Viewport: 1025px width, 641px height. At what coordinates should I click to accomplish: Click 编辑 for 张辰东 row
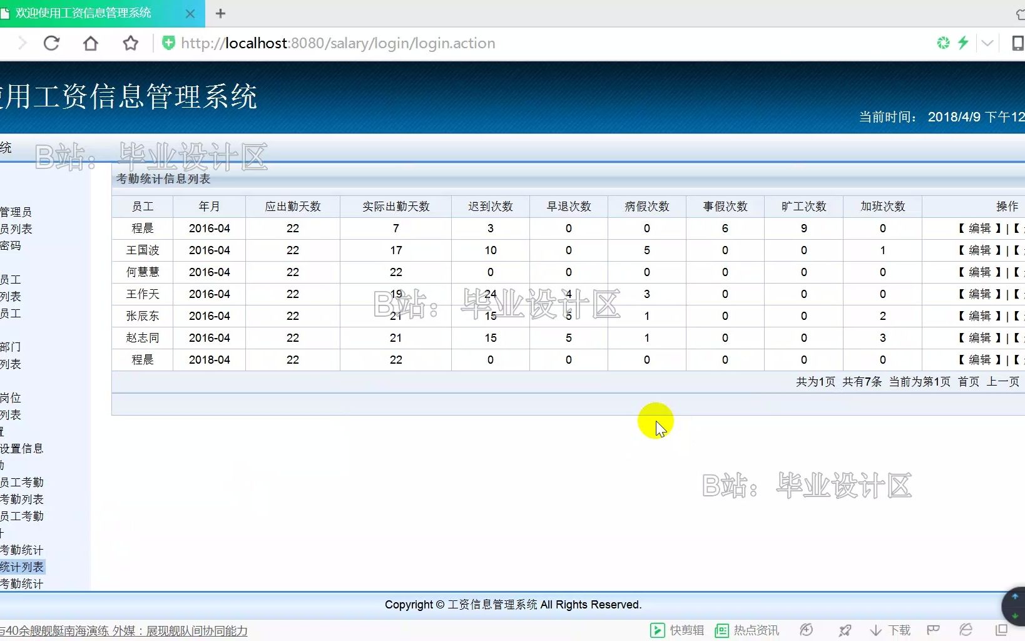click(980, 316)
